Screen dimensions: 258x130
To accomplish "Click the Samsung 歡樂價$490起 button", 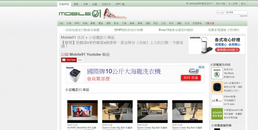I will click(227, 50).
